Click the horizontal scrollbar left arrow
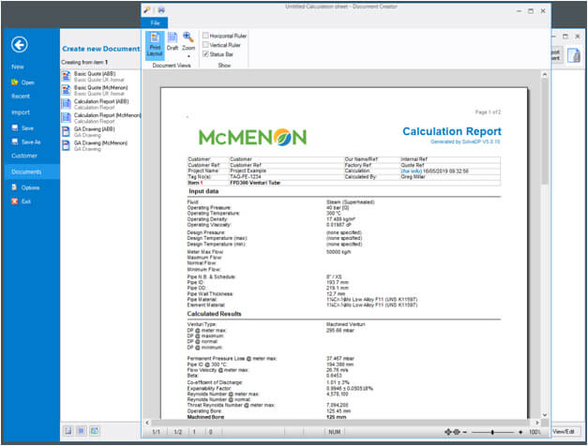Image resolution: width=588 pixels, height=446 pixels. point(147,423)
